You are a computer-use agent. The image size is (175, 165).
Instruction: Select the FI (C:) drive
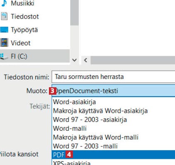pos(34,56)
